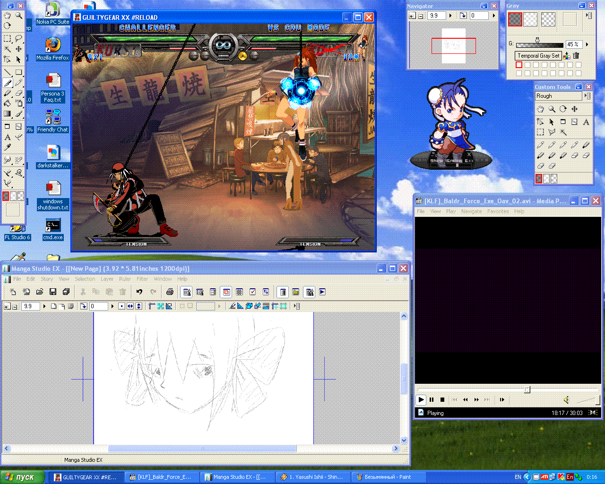The height and width of the screenshot is (484, 605).
Task: Select the Zoom magnifier in left tool palette
Action: coord(19,16)
